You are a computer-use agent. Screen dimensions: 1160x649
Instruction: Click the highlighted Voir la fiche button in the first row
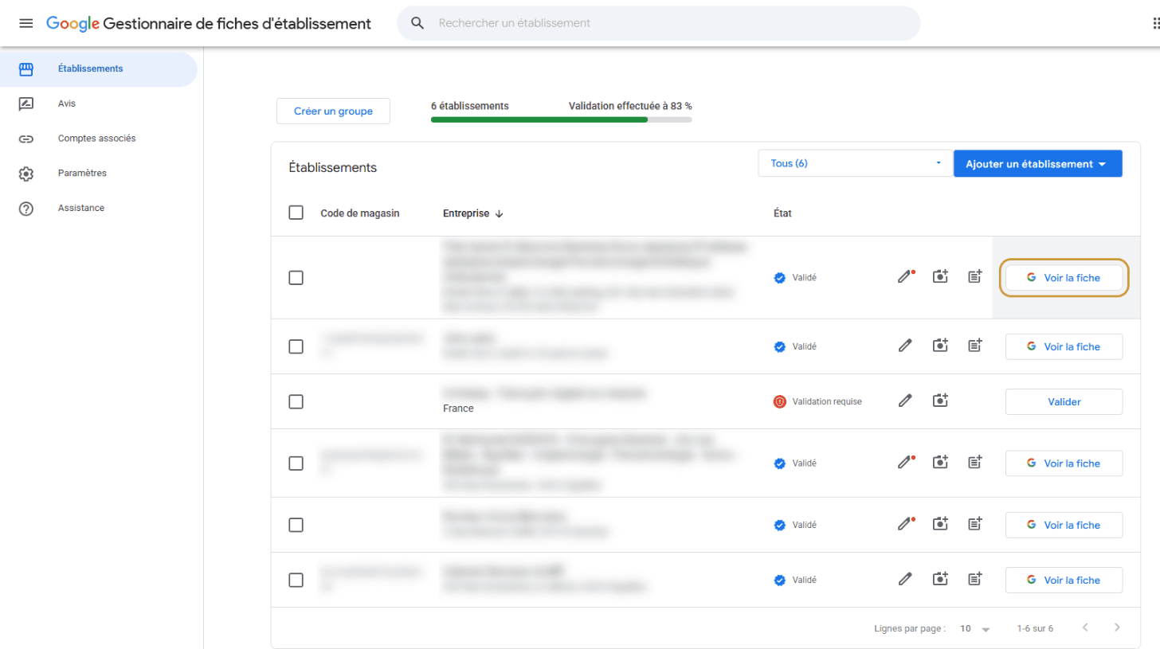pyautogui.click(x=1064, y=277)
